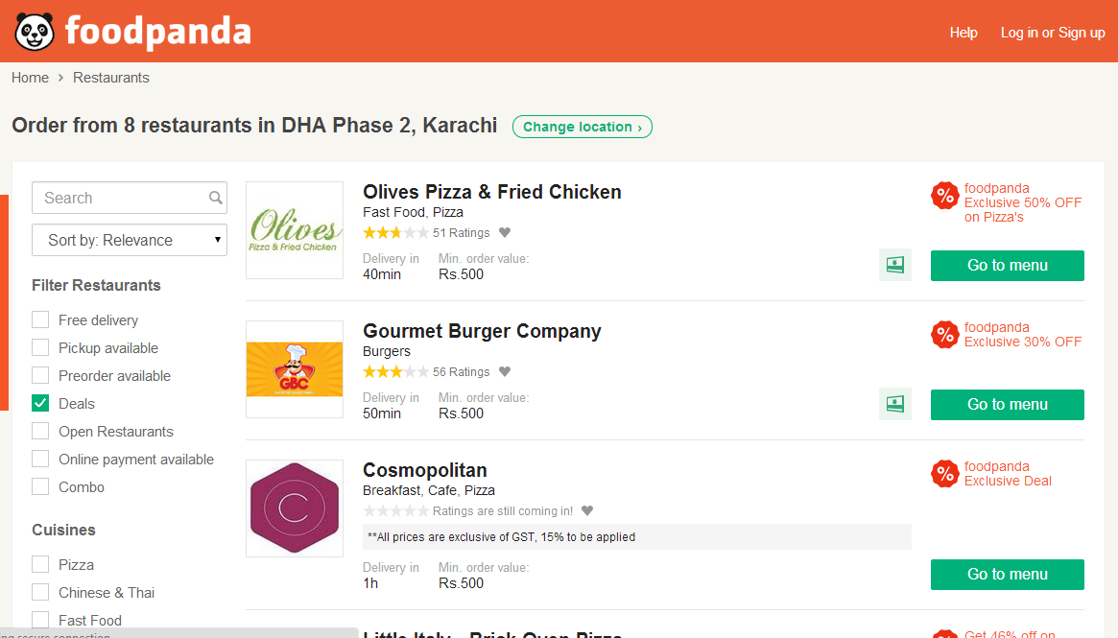Click the Olives Pizza discount percent badge

[944, 196]
